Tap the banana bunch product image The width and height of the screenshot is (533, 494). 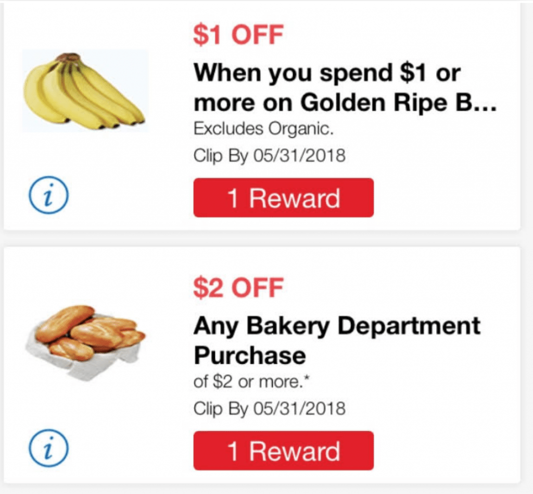(x=85, y=91)
